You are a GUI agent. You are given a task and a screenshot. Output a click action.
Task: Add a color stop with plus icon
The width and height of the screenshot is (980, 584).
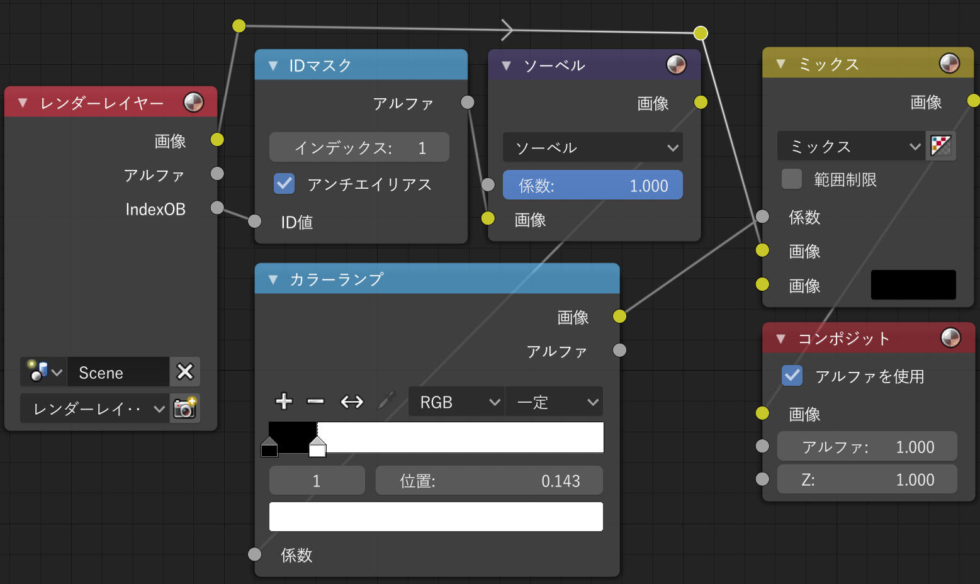284,401
